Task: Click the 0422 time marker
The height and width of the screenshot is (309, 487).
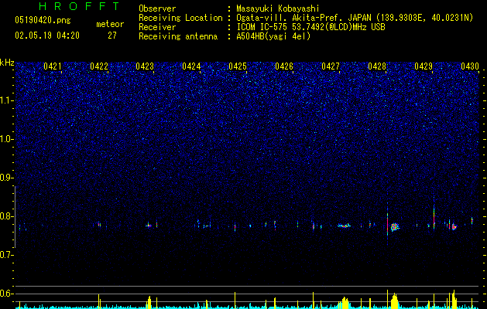Action: click(99, 66)
